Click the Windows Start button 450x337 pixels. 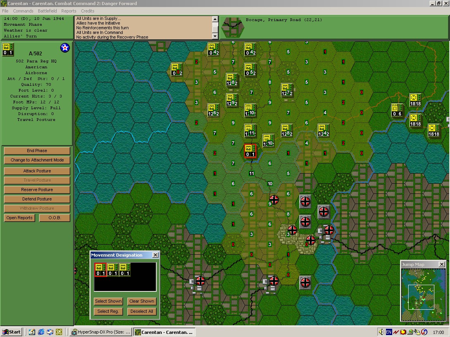pyautogui.click(x=11, y=332)
